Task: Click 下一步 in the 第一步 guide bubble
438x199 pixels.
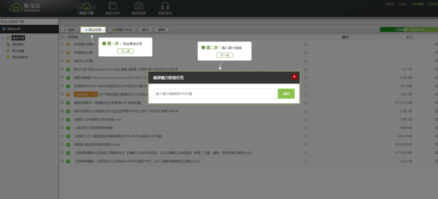Action: click(126, 51)
